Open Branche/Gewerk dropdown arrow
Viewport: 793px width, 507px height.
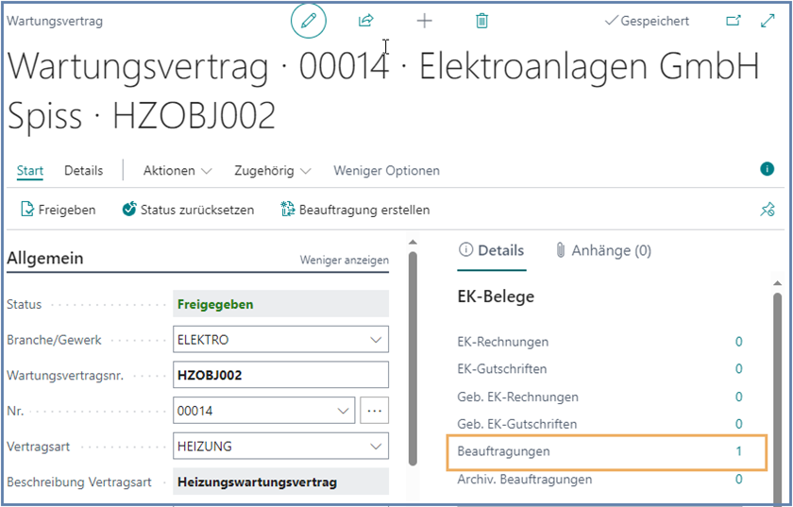point(376,340)
